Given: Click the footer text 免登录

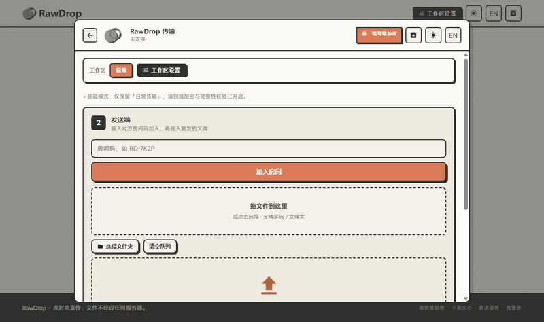Looking at the screenshot, I should [x=513, y=308].
